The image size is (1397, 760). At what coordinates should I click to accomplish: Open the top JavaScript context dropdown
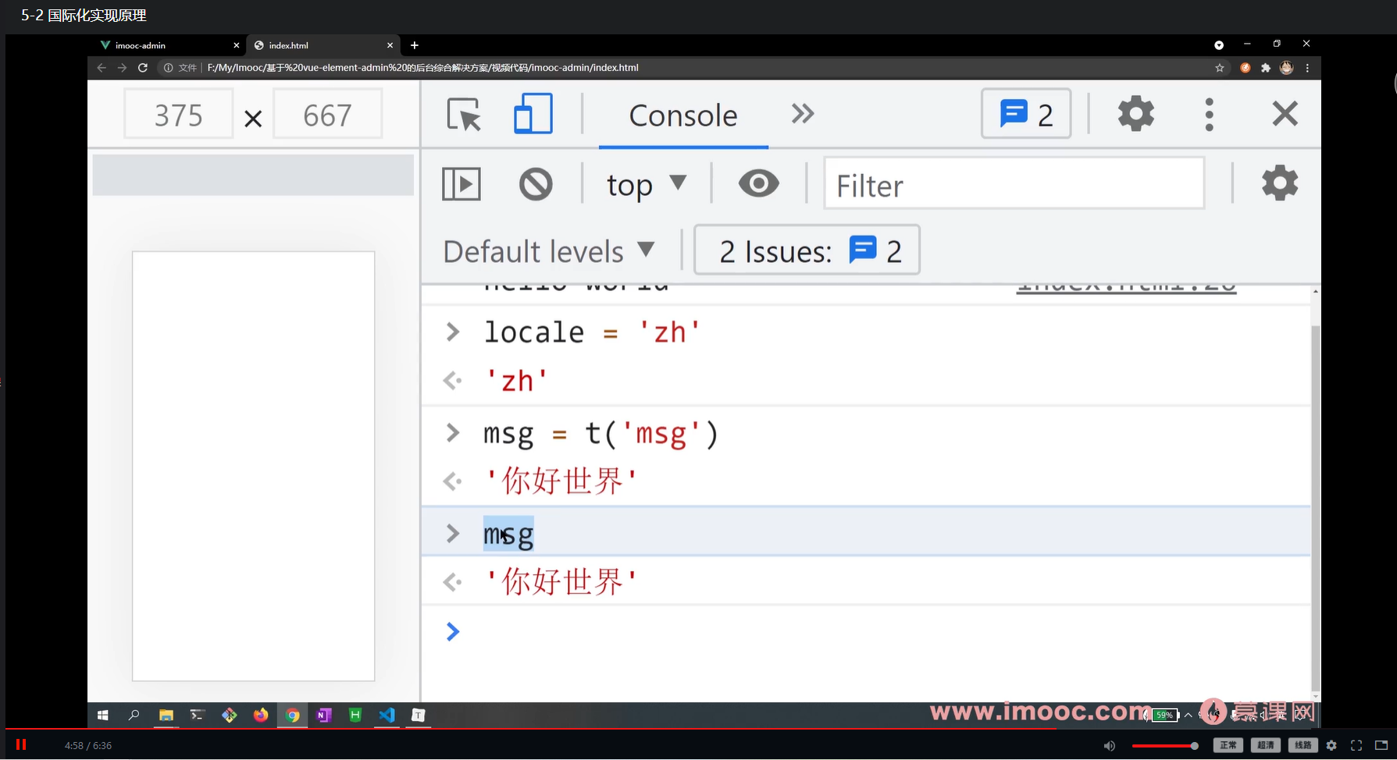point(647,185)
